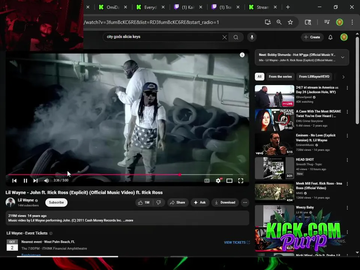This screenshot has width=360, height=270.
Task: Open menu for 'A Case With The Most INSANE' video
Action: (x=347, y=112)
